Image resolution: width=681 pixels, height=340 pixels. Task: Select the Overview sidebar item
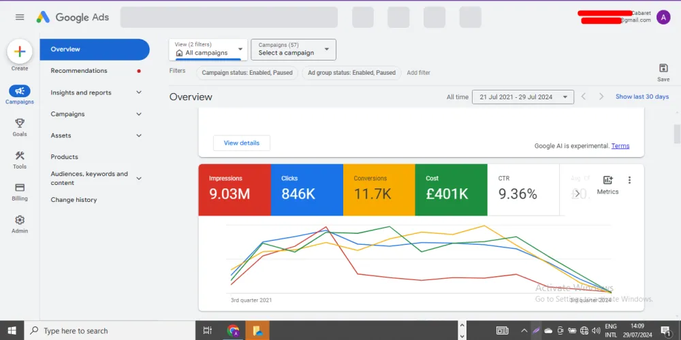tap(95, 50)
